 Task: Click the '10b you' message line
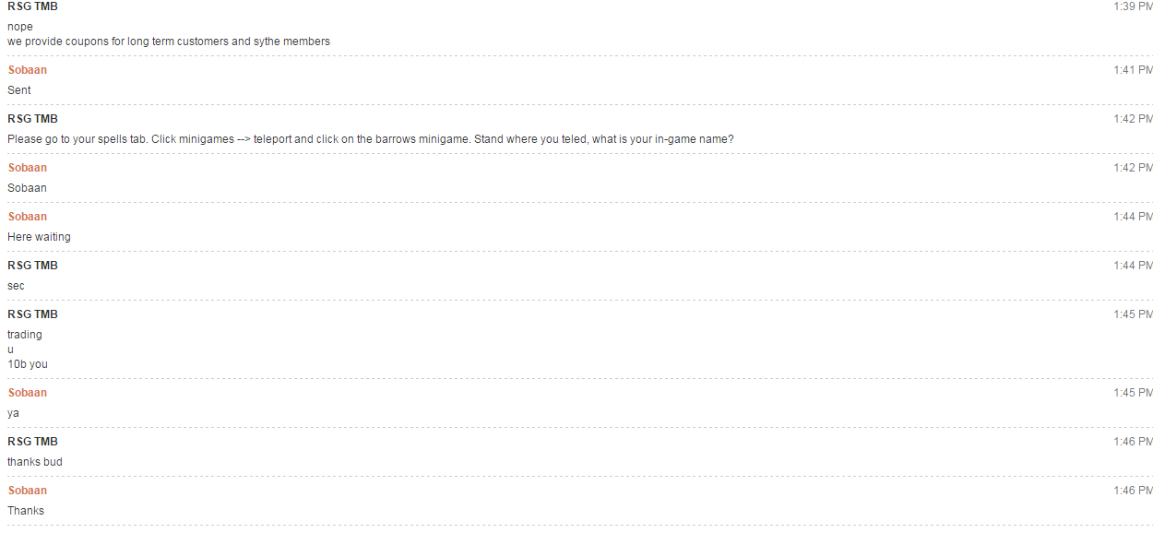pyautogui.click(x=28, y=364)
